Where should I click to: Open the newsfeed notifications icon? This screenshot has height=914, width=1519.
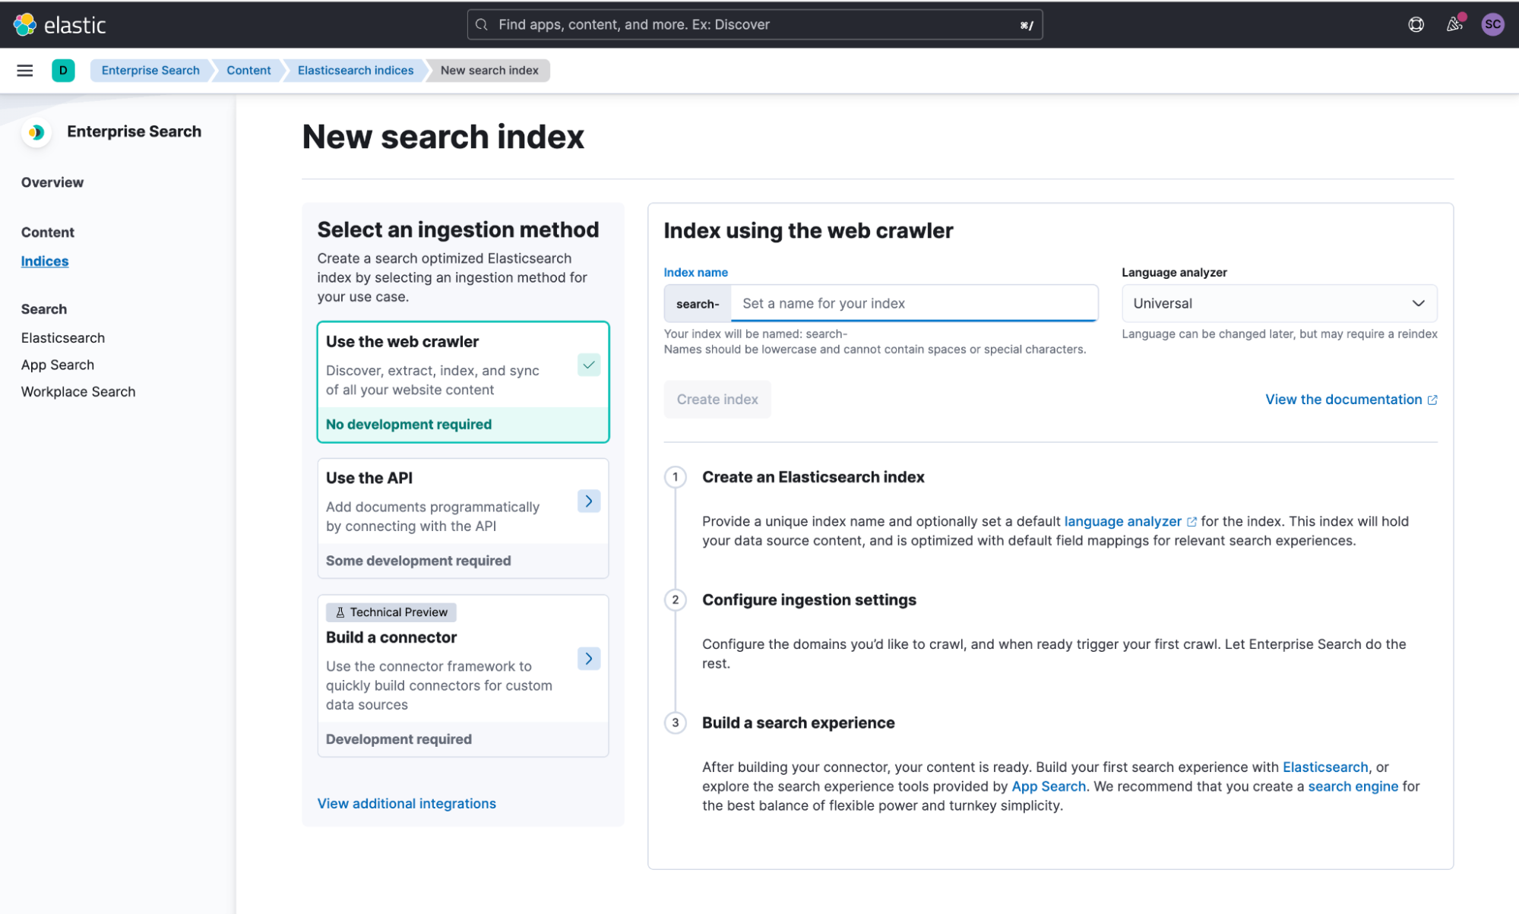click(1454, 24)
